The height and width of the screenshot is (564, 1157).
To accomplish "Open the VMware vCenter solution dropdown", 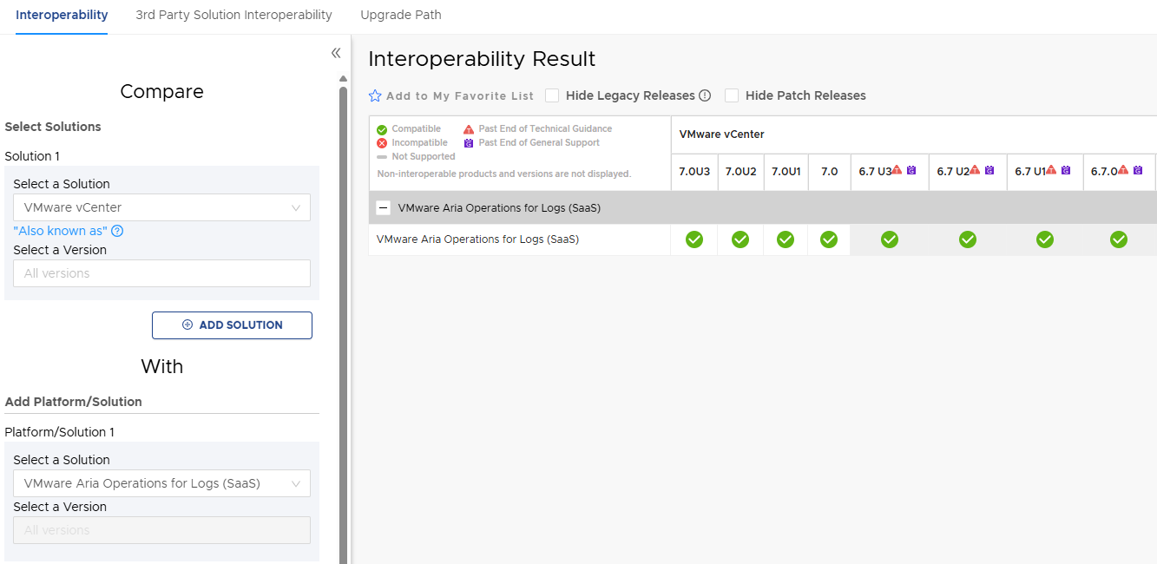I will pos(161,207).
